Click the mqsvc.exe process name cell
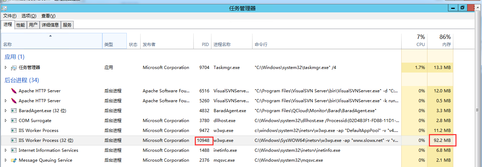482x167 pixels. tap(224, 160)
